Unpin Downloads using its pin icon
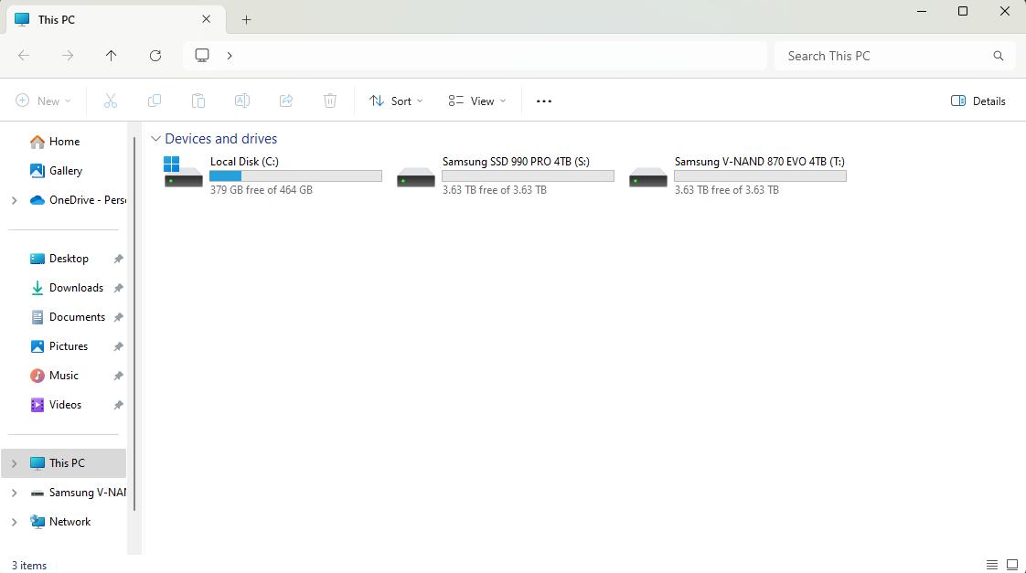This screenshot has height=573, width=1026. click(x=119, y=288)
